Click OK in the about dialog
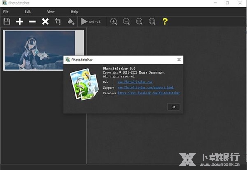247x170 pixels. point(173,107)
